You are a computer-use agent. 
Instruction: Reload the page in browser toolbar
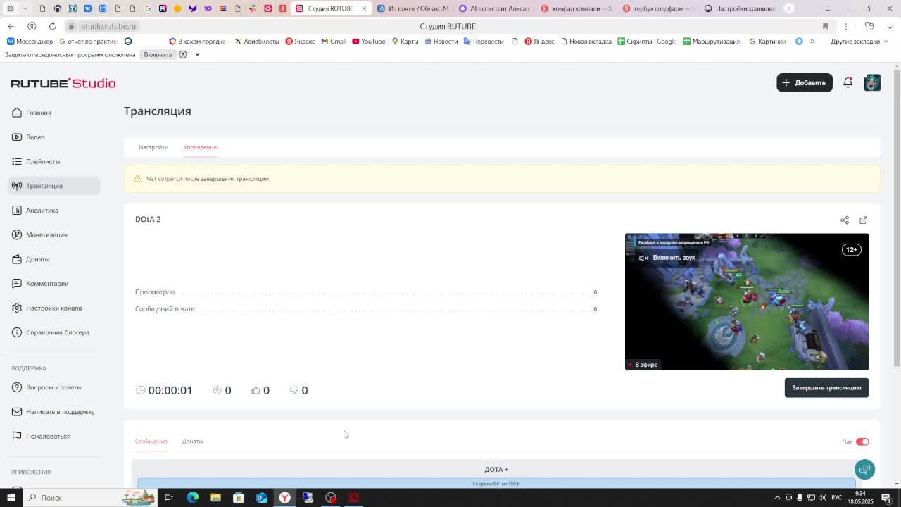(x=52, y=26)
